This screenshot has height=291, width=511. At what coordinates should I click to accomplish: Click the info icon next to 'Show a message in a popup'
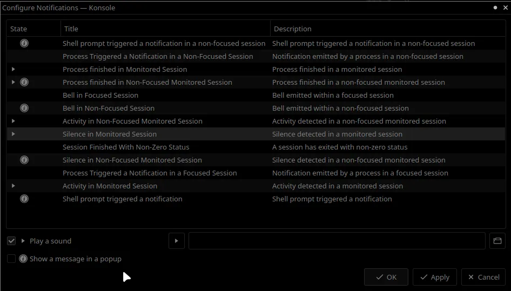(x=23, y=259)
